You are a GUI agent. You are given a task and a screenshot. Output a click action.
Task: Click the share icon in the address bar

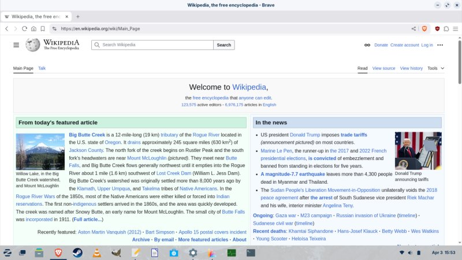tap(413, 28)
